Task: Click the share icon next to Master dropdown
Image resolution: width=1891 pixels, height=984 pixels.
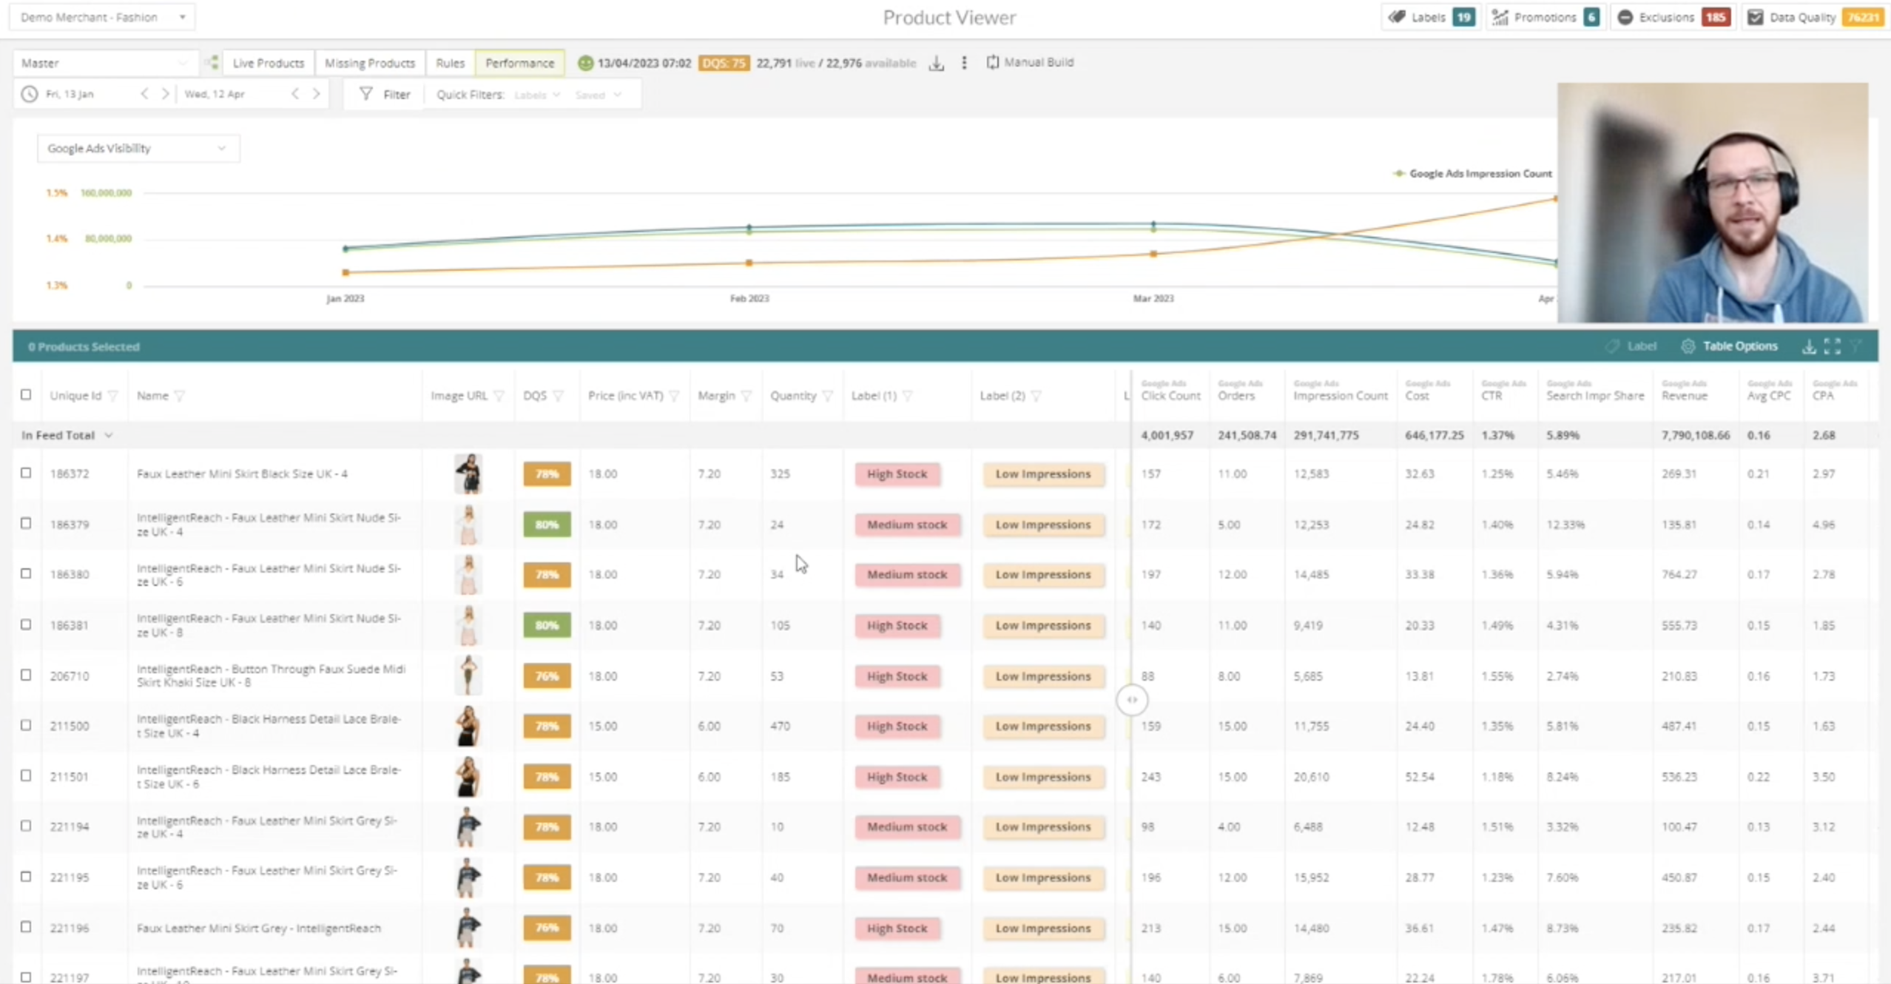Action: [213, 63]
